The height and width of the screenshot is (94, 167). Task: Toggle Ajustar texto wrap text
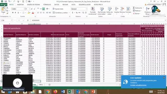click(x=58, y=9)
